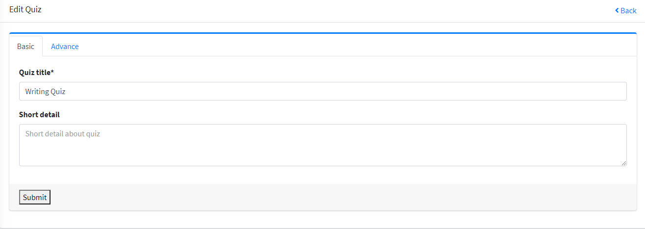
Task: Place cursor on the 'Writing Quiz' text
Action: coord(46,91)
